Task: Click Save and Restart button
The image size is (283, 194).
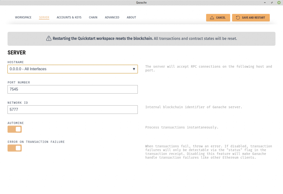Action: tap(251, 18)
